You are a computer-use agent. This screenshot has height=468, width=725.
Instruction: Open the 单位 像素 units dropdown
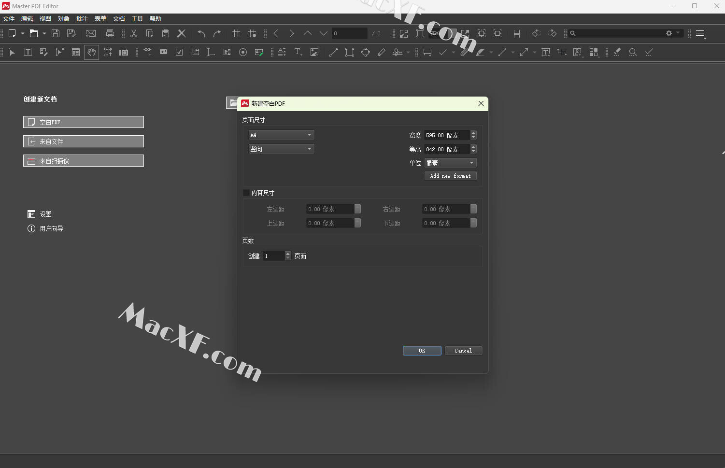(450, 163)
